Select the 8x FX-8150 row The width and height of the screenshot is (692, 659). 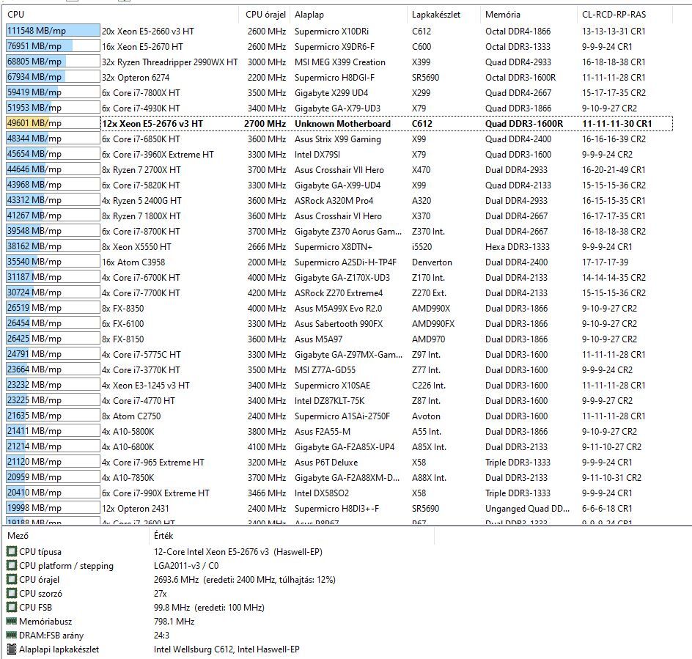[x=339, y=339]
